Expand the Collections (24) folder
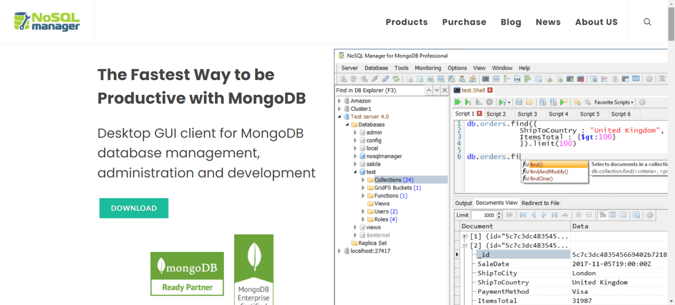Image resolution: width=675 pixels, height=305 pixels. click(363, 180)
